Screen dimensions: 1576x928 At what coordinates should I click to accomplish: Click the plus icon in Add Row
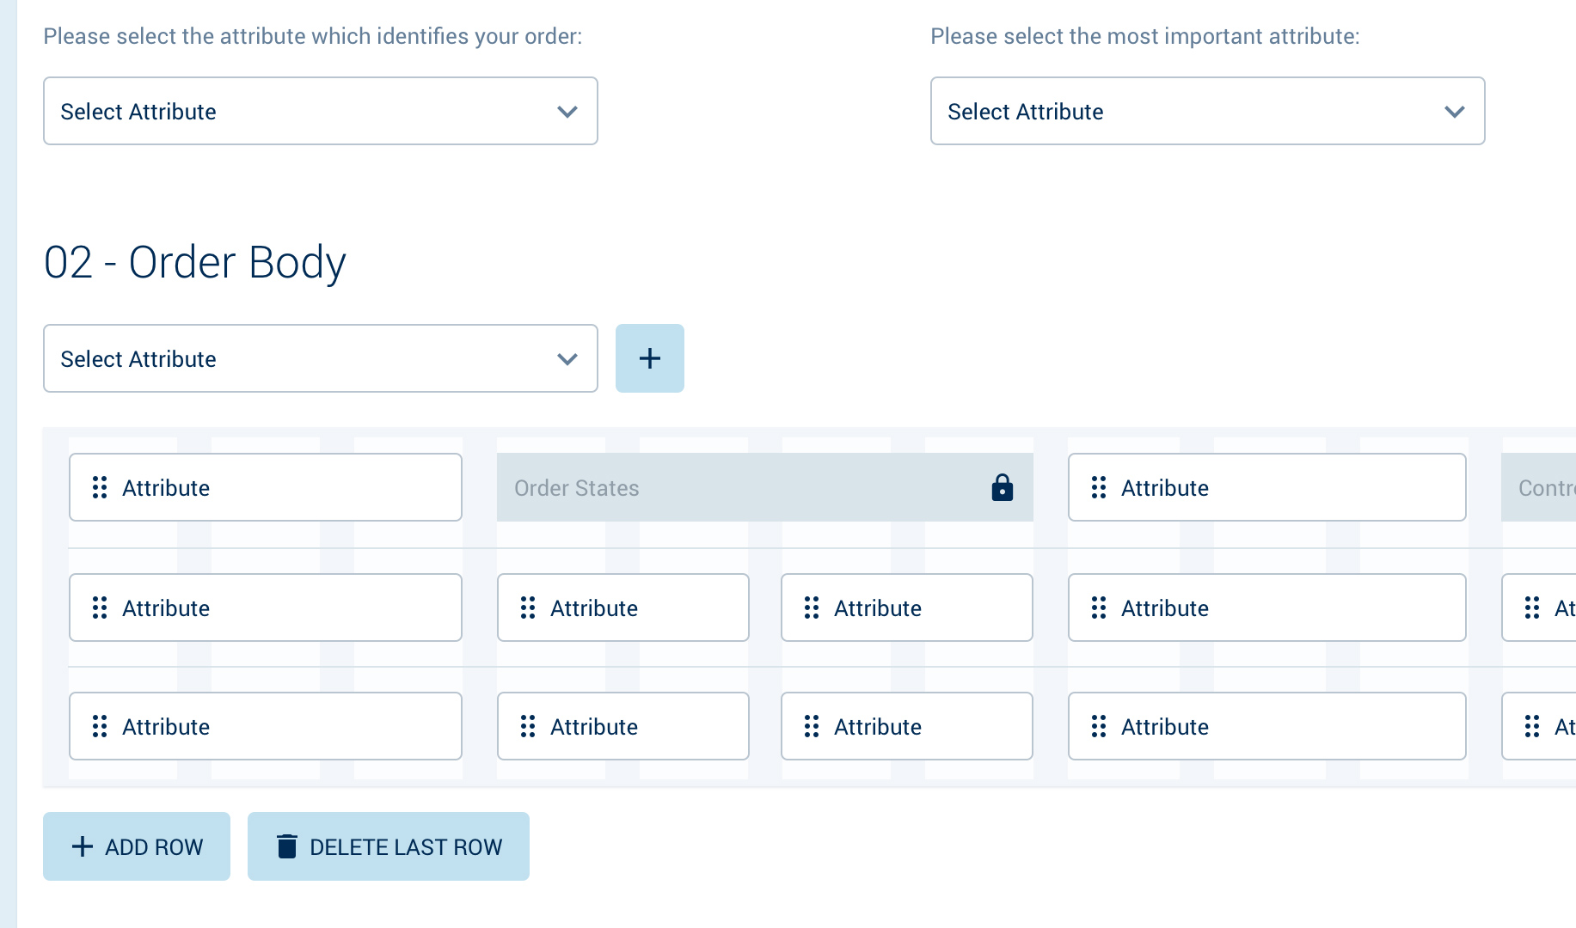(x=83, y=846)
